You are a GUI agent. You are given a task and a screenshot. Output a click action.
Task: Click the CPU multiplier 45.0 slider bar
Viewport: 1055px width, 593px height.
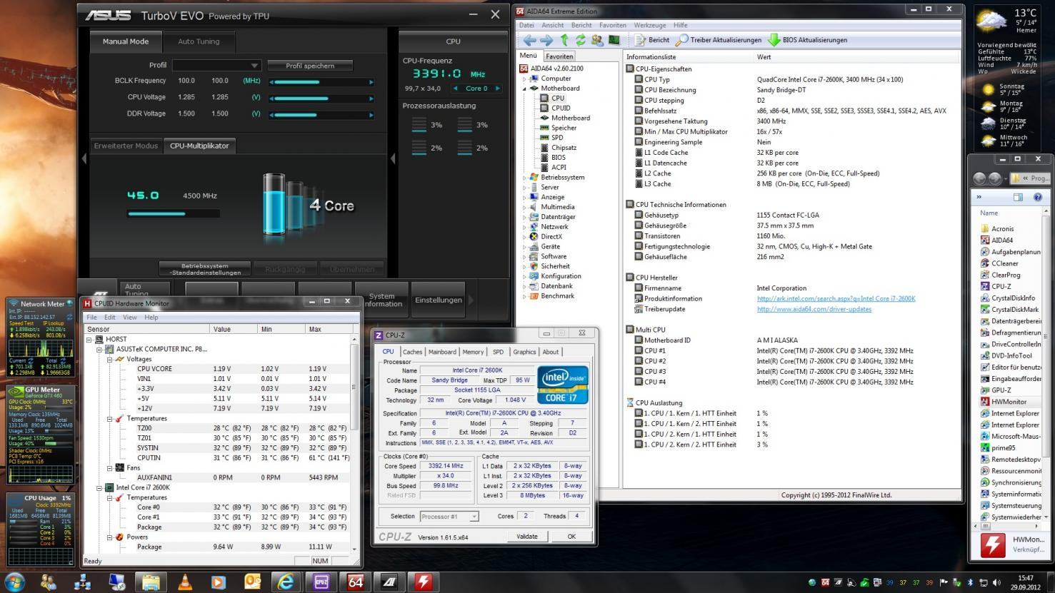pyautogui.click(x=173, y=213)
